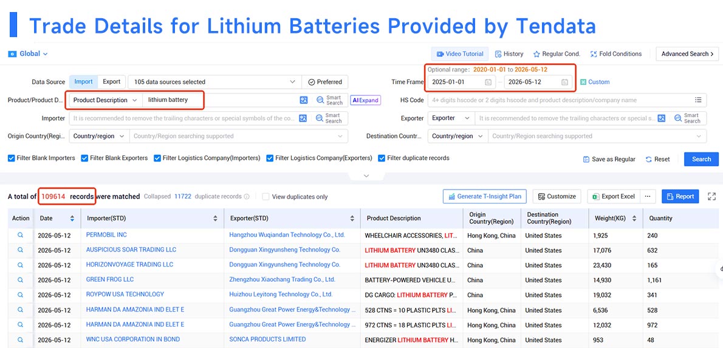Click the Preferred data source button

325,82
